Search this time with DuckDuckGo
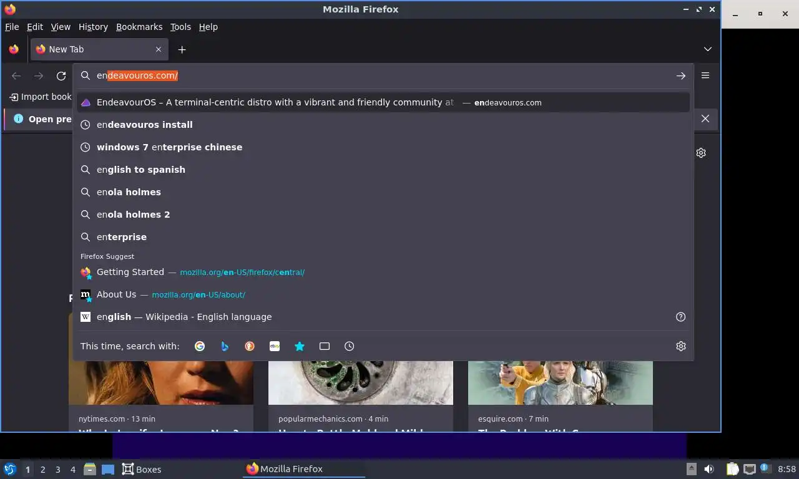Image resolution: width=799 pixels, height=479 pixels. coord(250,346)
